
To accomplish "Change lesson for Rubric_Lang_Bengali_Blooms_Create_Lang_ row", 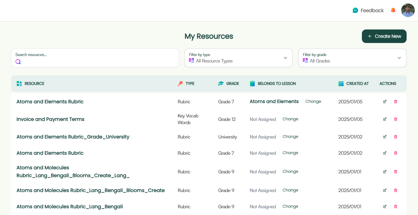I will point(290,171).
